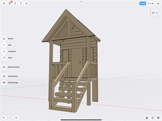The width and height of the screenshot is (162, 121).
Task: Open the 5 mm grid size setting
Action: point(151,3)
